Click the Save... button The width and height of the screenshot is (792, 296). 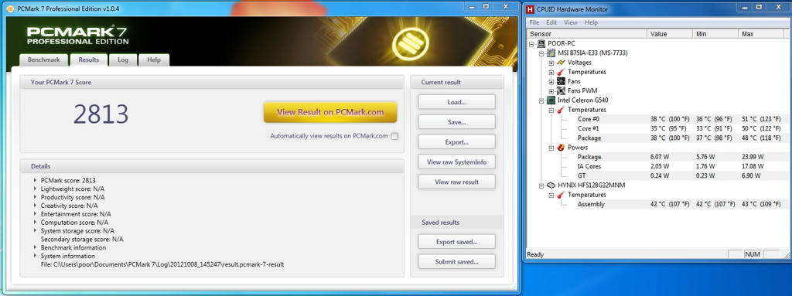[456, 122]
